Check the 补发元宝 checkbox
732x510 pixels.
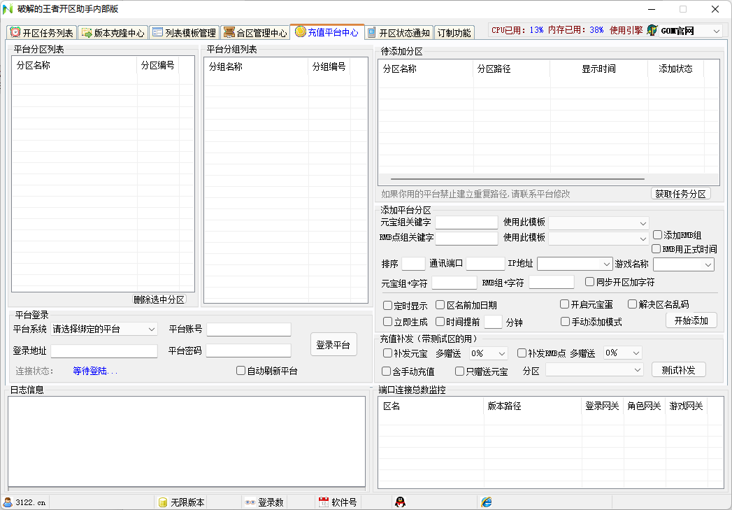387,353
